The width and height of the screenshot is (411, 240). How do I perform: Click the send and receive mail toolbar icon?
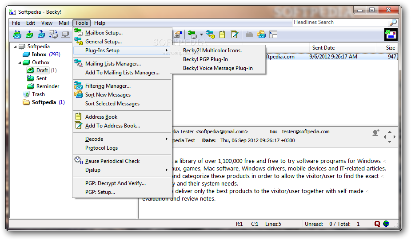17,34
